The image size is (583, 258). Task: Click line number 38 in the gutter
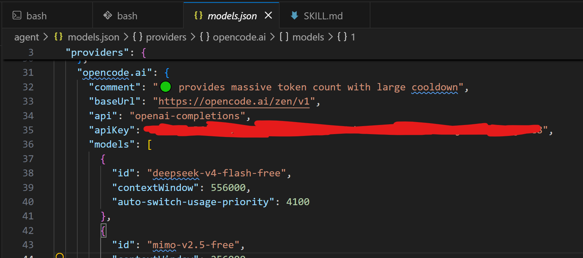click(28, 173)
